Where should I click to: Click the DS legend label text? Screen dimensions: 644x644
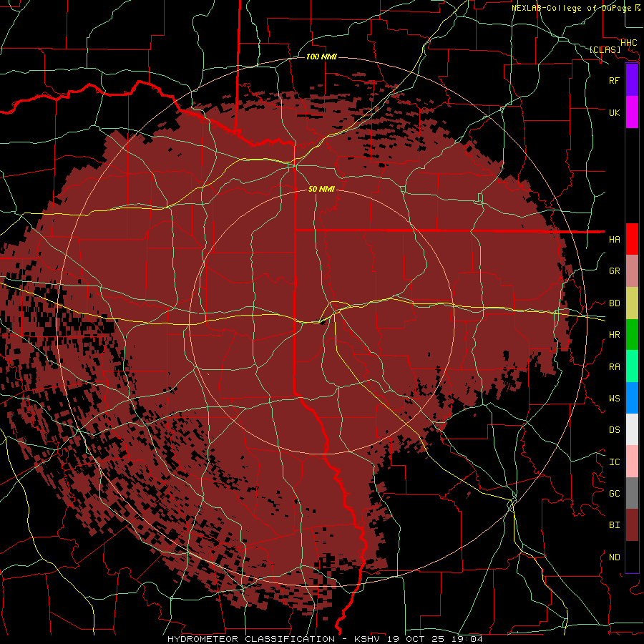pos(614,429)
